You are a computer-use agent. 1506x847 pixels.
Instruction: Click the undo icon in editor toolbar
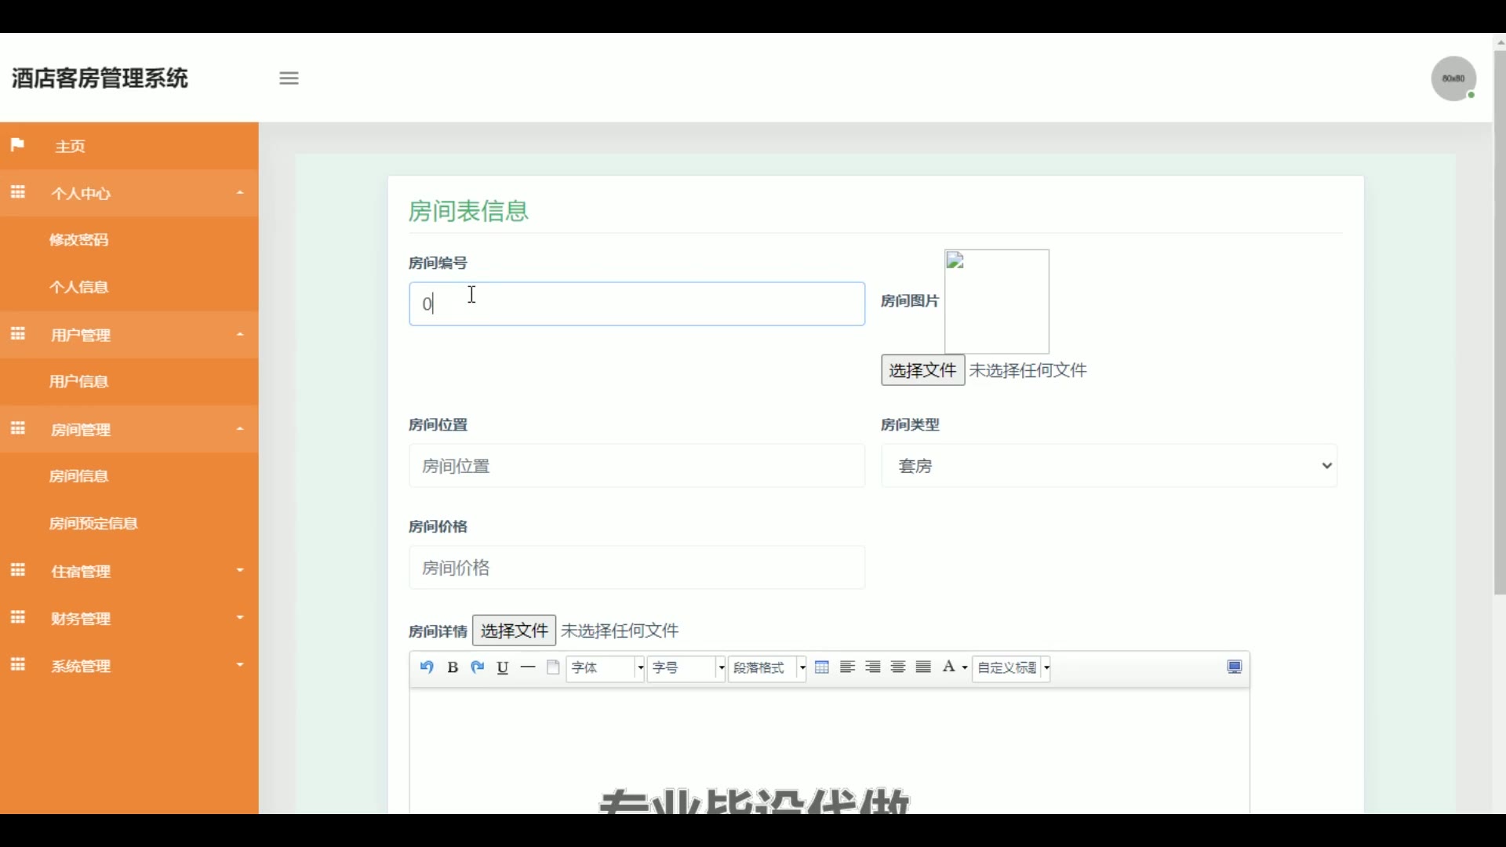tap(427, 667)
